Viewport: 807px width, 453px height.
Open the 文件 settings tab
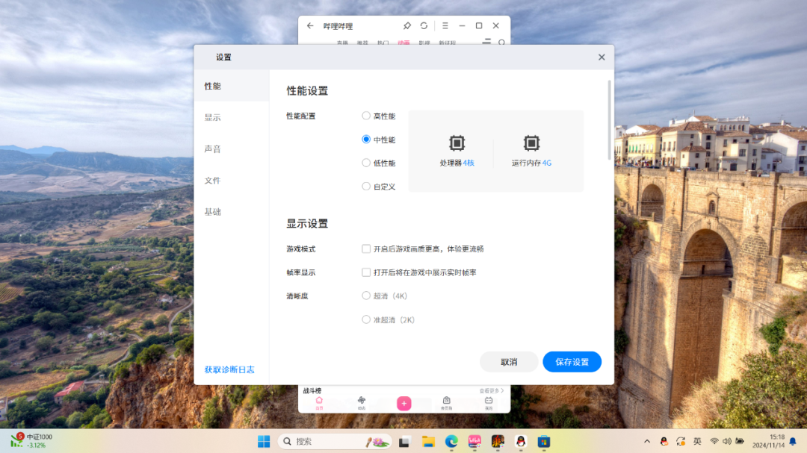[x=232, y=181]
